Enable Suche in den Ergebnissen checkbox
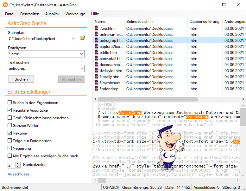Screen dimensions: 246x191 click(9, 102)
